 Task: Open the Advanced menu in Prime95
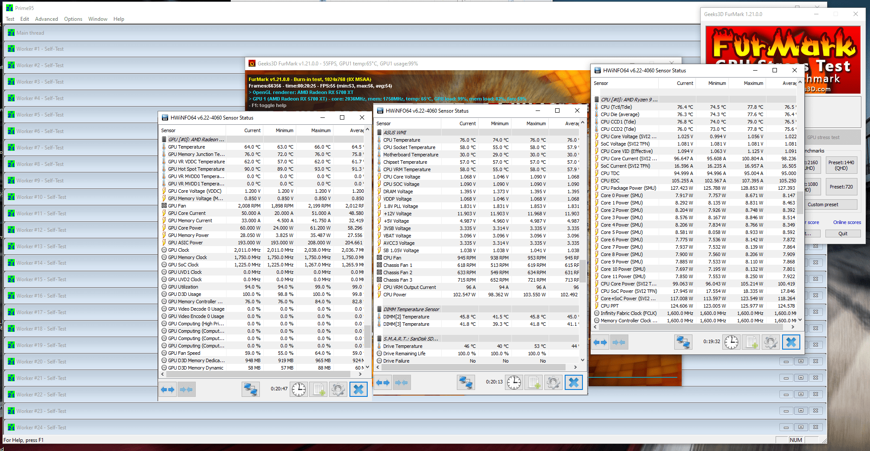[46, 19]
